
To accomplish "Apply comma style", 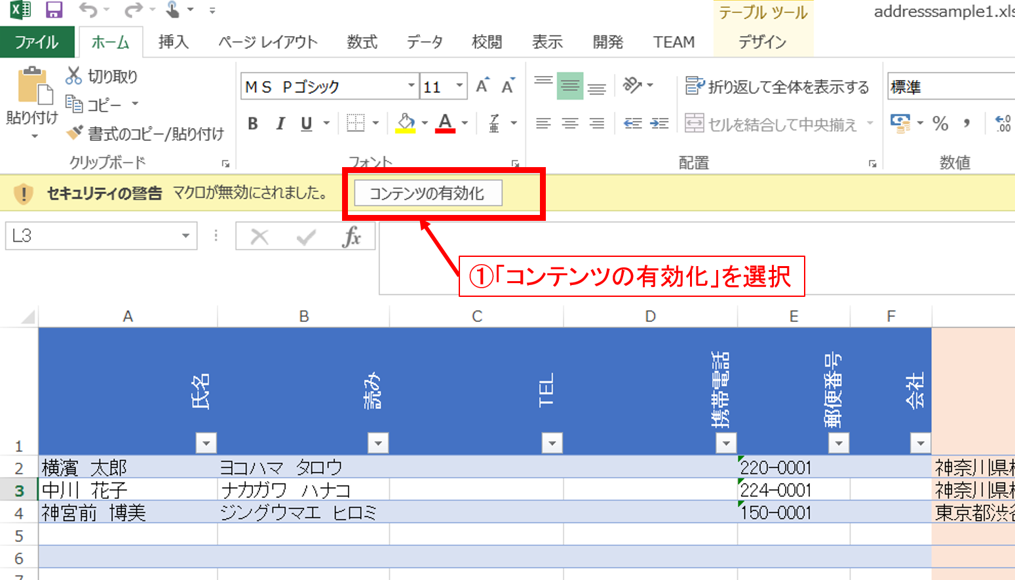I will [x=967, y=123].
